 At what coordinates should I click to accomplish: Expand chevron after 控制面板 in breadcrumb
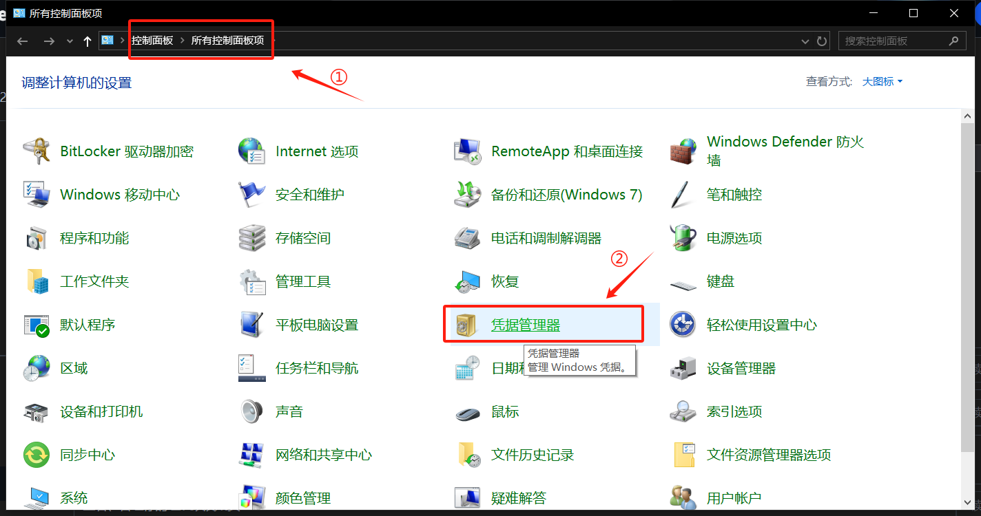[x=183, y=41]
